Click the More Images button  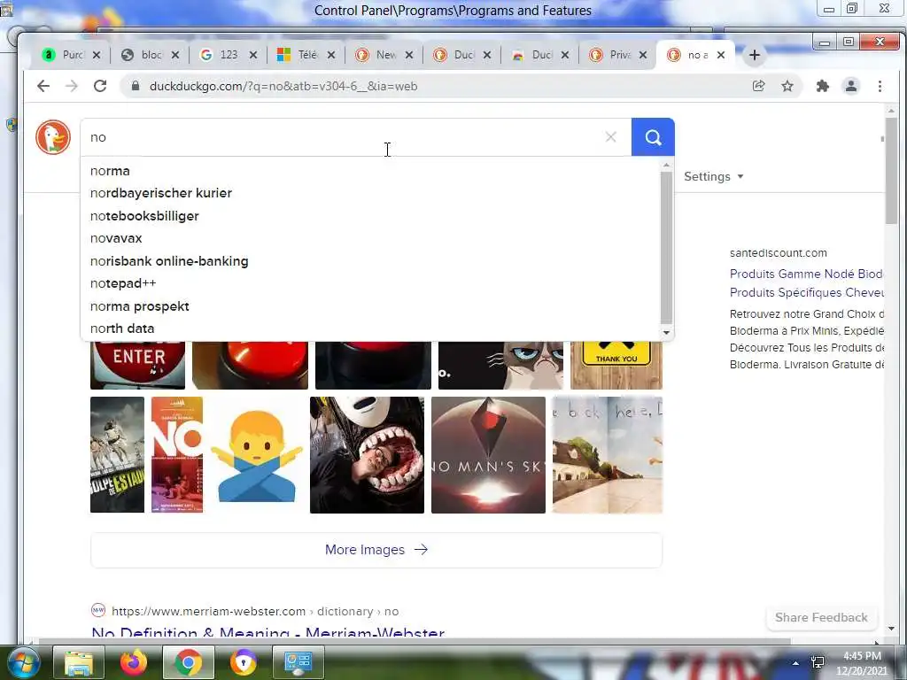pyautogui.click(x=376, y=550)
